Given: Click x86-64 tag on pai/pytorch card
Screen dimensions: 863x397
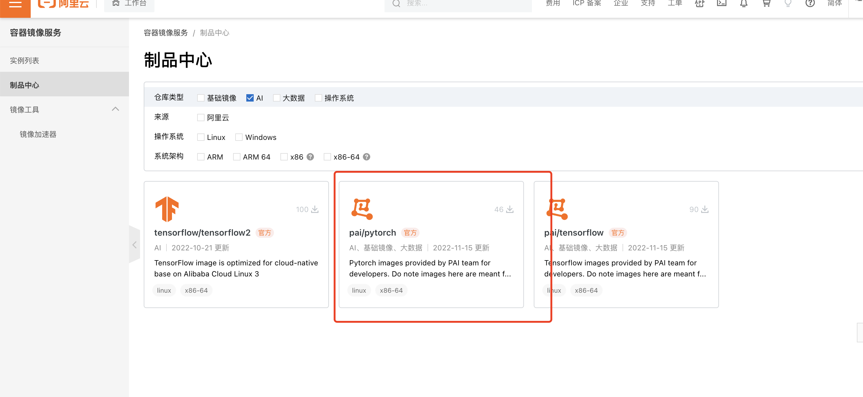Looking at the screenshot, I should [391, 290].
